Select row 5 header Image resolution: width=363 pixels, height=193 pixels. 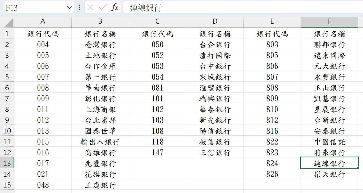pyautogui.click(x=7, y=77)
